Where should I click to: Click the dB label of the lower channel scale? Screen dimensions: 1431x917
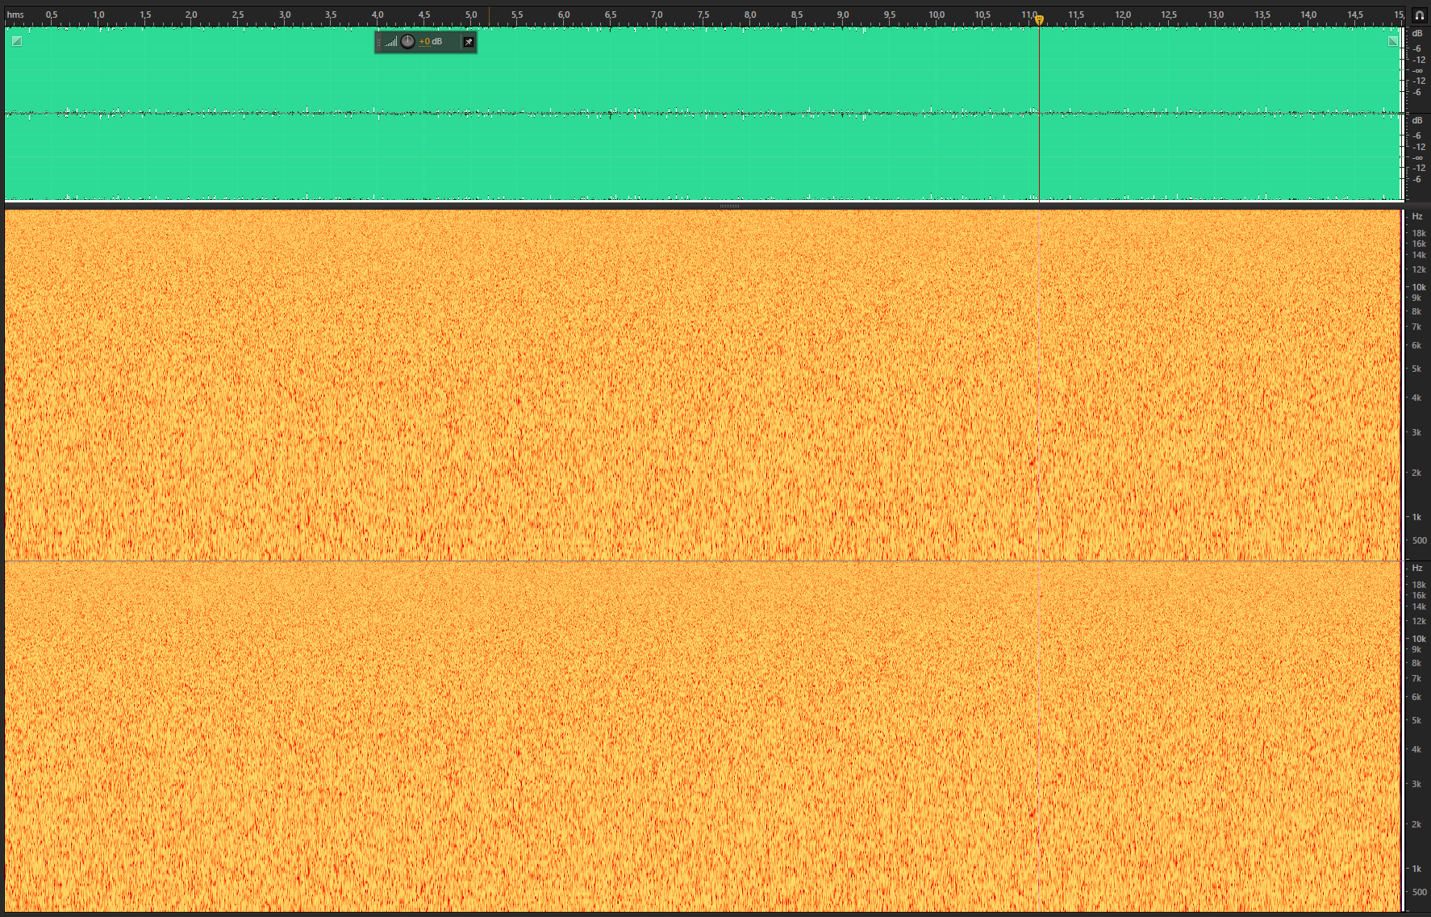click(x=1417, y=120)
